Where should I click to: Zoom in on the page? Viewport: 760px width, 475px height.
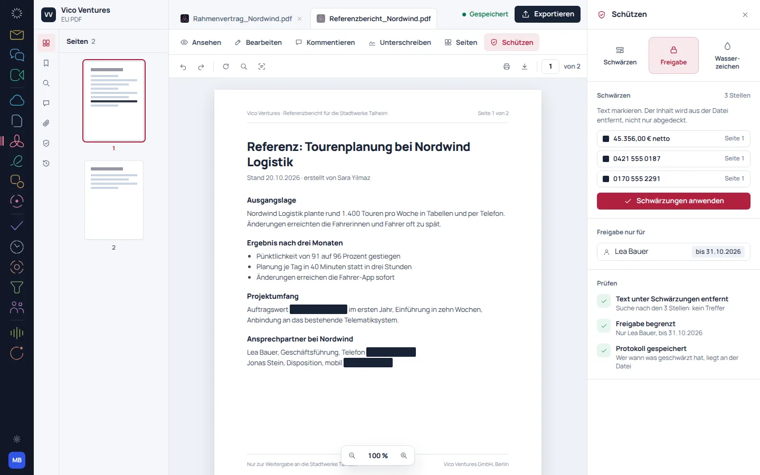coord(404,455)
